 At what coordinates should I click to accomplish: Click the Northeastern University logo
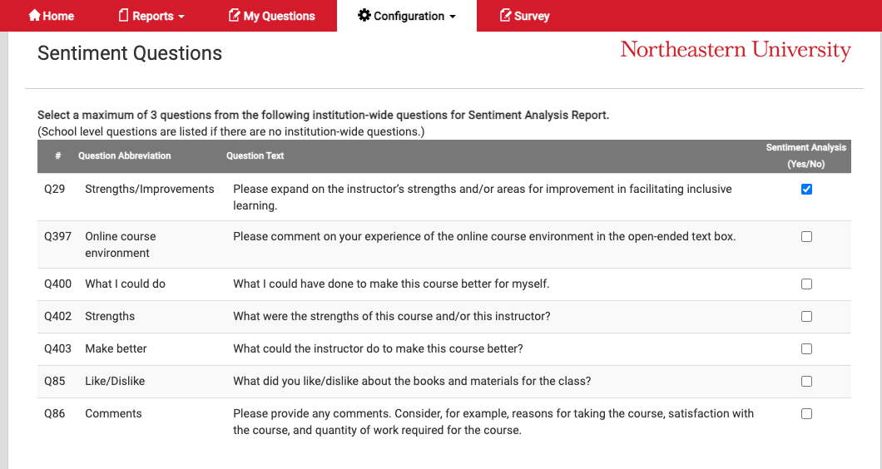pos(736,50)
